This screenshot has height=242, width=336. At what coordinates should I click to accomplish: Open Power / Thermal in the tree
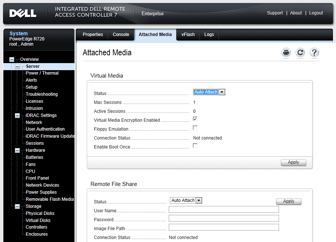tap(42, 73)
